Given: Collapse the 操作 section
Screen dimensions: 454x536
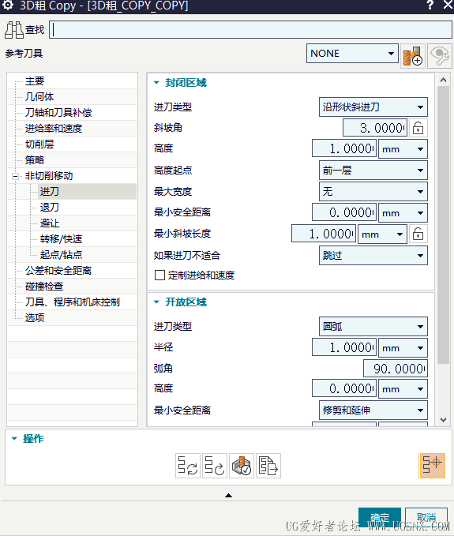Looking at the screenshot, I should [14, 439].
